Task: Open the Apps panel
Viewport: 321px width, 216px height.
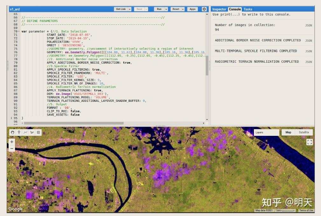Action: click(192, 9)
